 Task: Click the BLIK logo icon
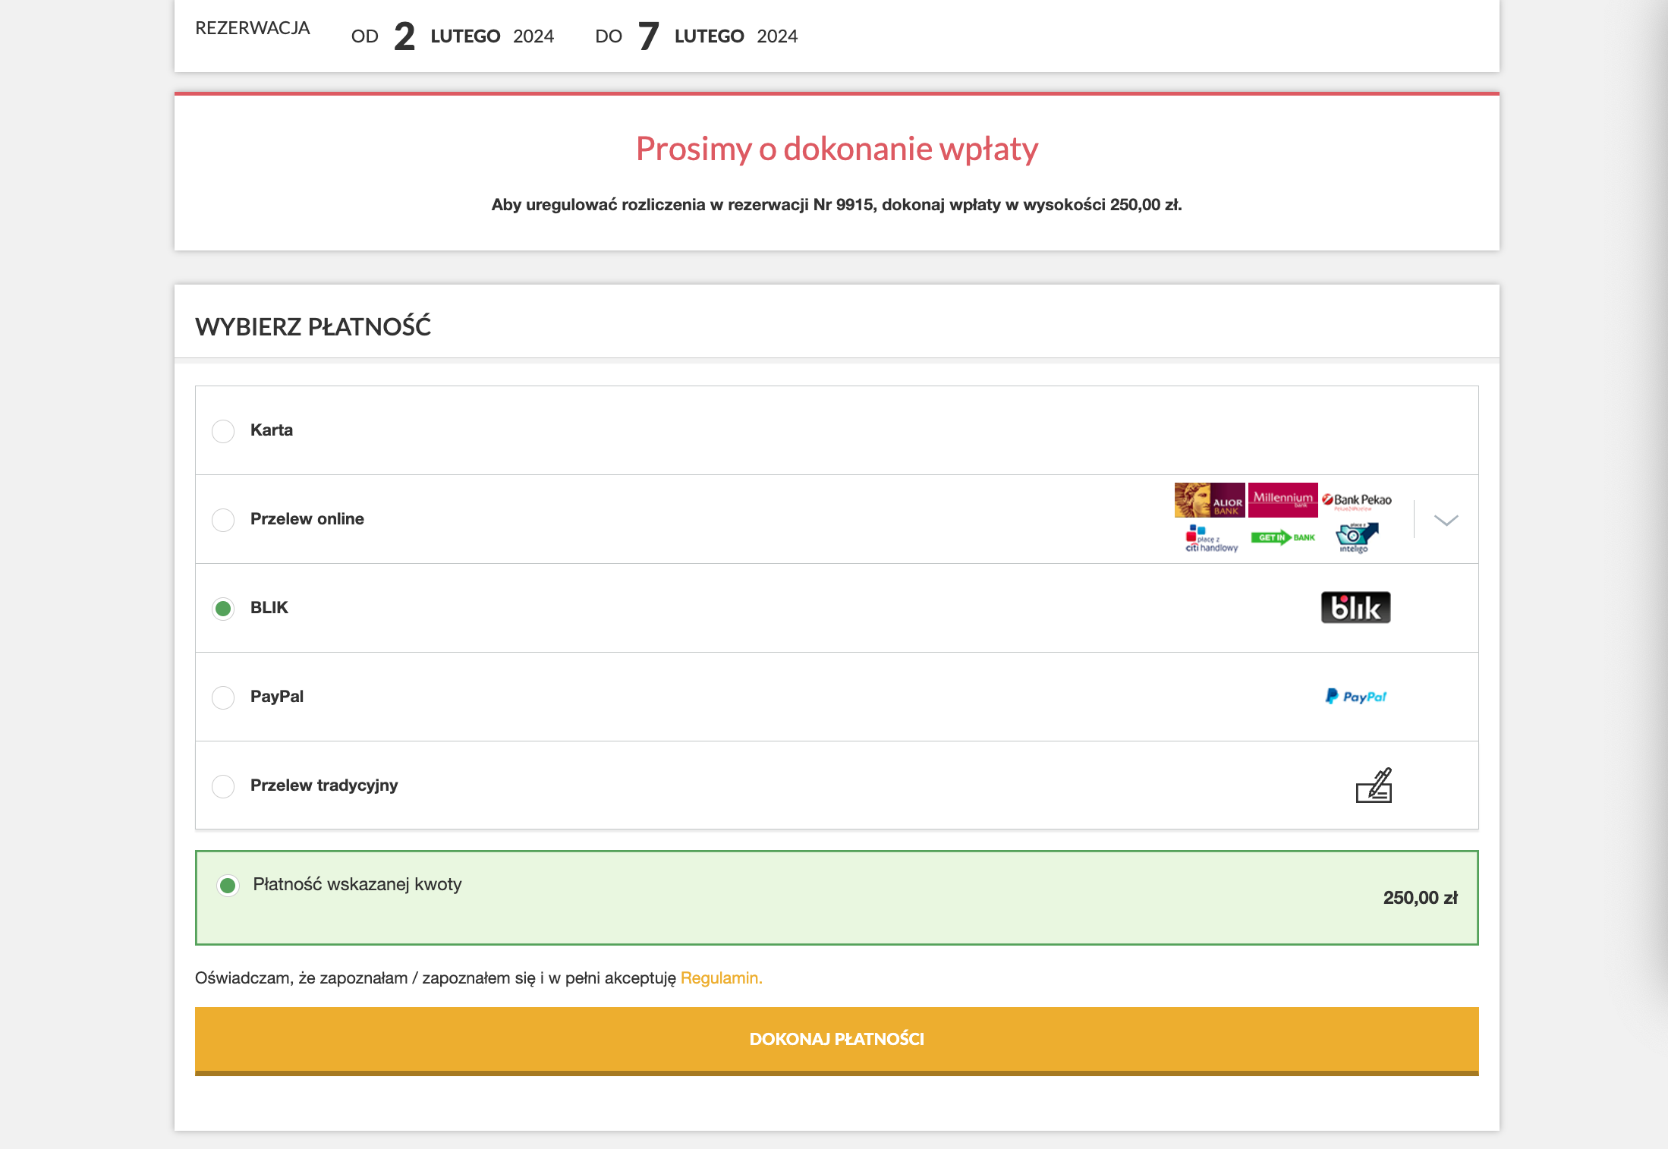pyautogui.click(x=1355, y=608)
